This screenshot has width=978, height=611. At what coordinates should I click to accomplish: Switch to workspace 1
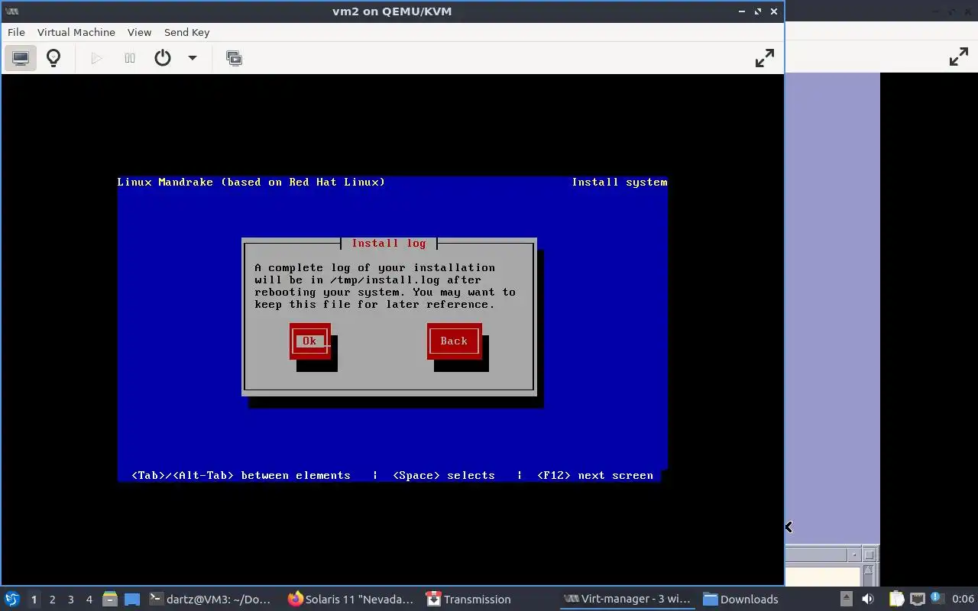pos(34,600)
